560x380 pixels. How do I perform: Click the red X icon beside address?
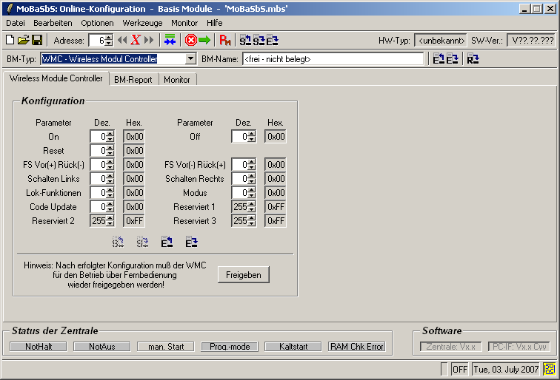tap(136, 40)
